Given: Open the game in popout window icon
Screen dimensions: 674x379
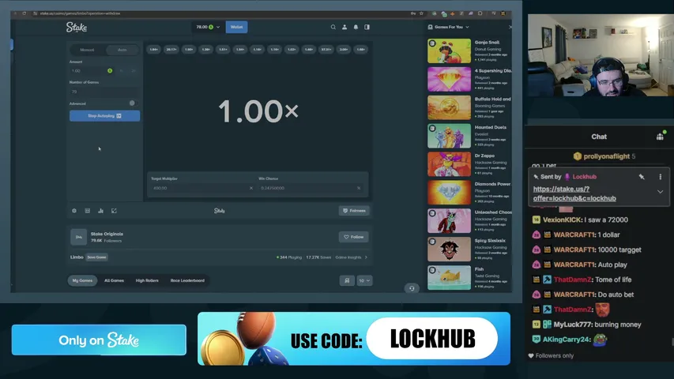Looking at the screenshot, I should (114, 211).
